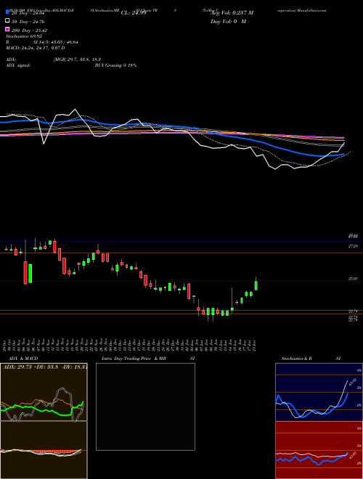Click the 'MACD: 24.24, 24.17, 0.07 D' line
Viewport: 363px width, 479px height.
(x=36, y=48)
